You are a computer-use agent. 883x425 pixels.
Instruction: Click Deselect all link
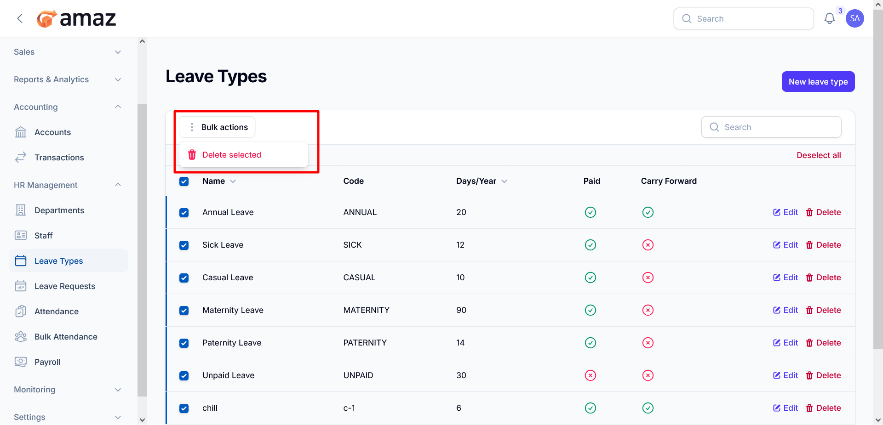pos(819,155)
